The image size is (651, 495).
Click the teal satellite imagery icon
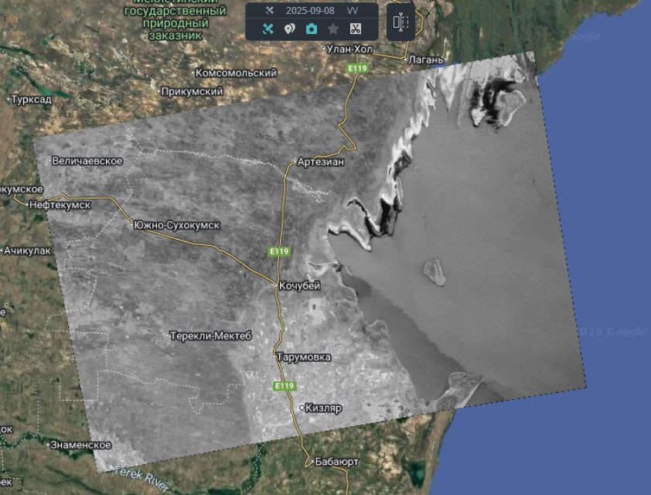click(268, 29)
